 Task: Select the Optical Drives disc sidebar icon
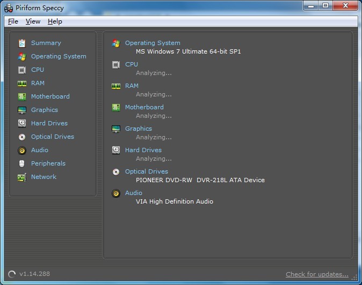[22, 137]
